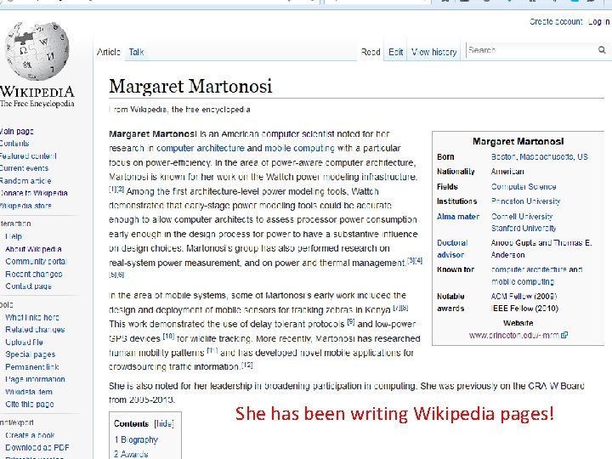Image resolution: width=612 pixels, height=459 pixels.
Task: Open Current events in sidebar
Action: pyautogui.click(x=24, y=168)
